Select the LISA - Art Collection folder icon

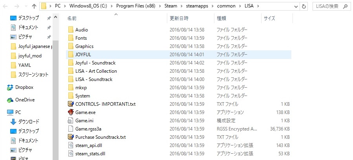(x=71, y=71)
